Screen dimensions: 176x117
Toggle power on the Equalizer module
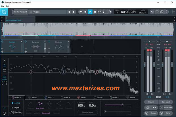[2, 41]
